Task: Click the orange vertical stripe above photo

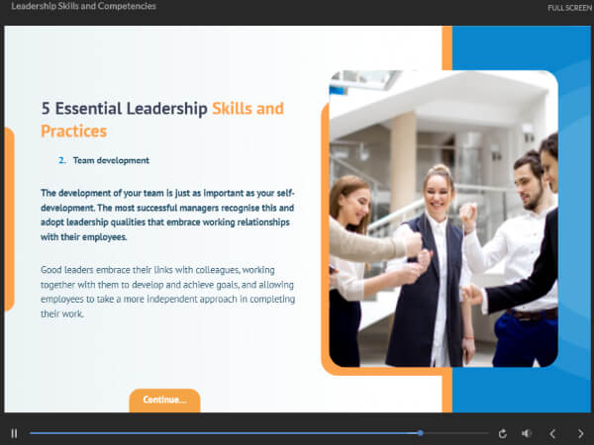Action: [446, 47]
